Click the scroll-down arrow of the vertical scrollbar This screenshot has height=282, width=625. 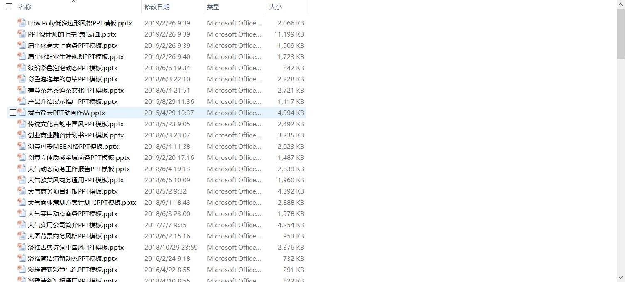(x=620, y=278)
